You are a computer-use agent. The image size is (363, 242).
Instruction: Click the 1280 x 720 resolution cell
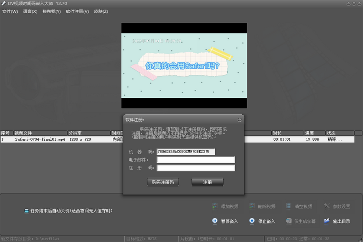pyautogui.click(x=80, y=139)
